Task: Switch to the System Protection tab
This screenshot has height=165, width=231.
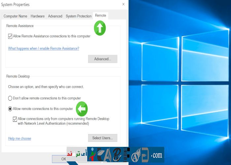Action: [79, 16]
